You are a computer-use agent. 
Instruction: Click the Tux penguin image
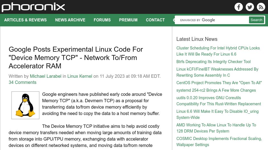[x=25, y=105]
